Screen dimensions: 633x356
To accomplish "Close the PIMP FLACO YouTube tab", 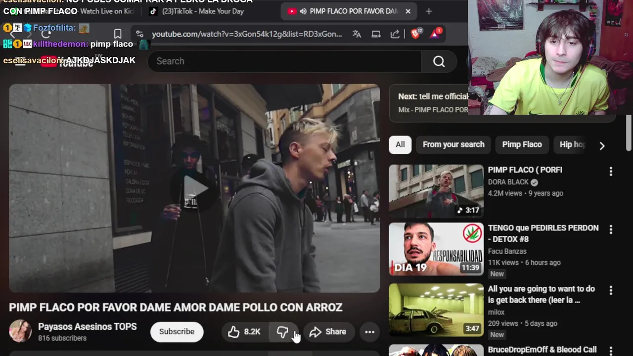I will tap(408, 11).
